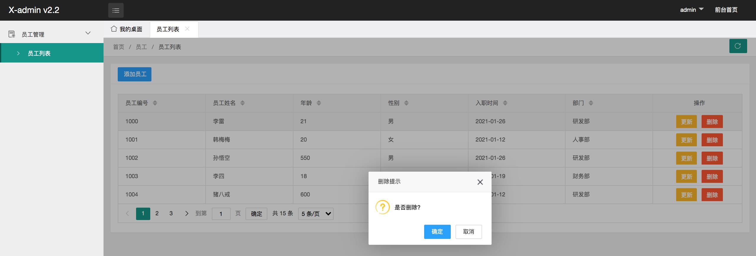Sort by 入职时间 column arrows

505,103
